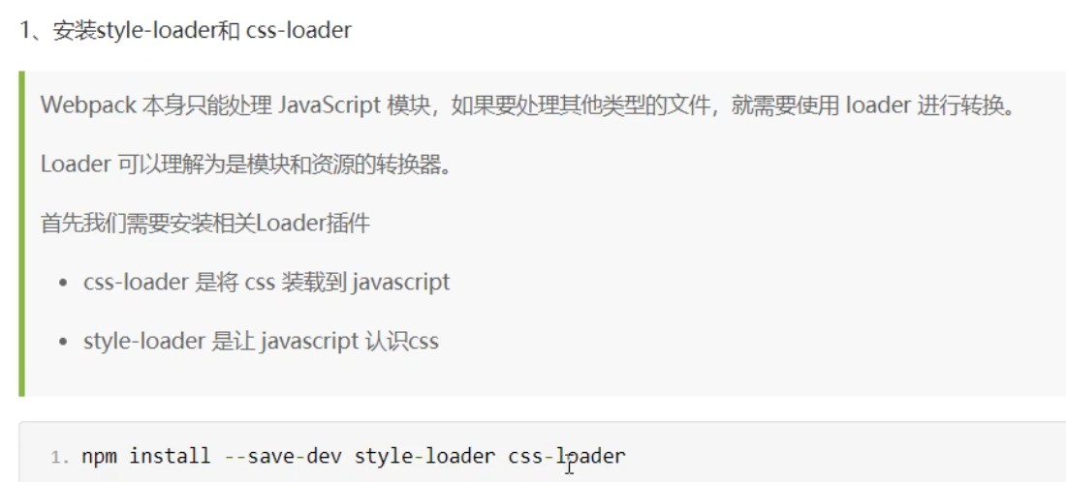Click "npm" in the code command
The width and height of the screenshot is (1066, 482).
tap(99, 455)
